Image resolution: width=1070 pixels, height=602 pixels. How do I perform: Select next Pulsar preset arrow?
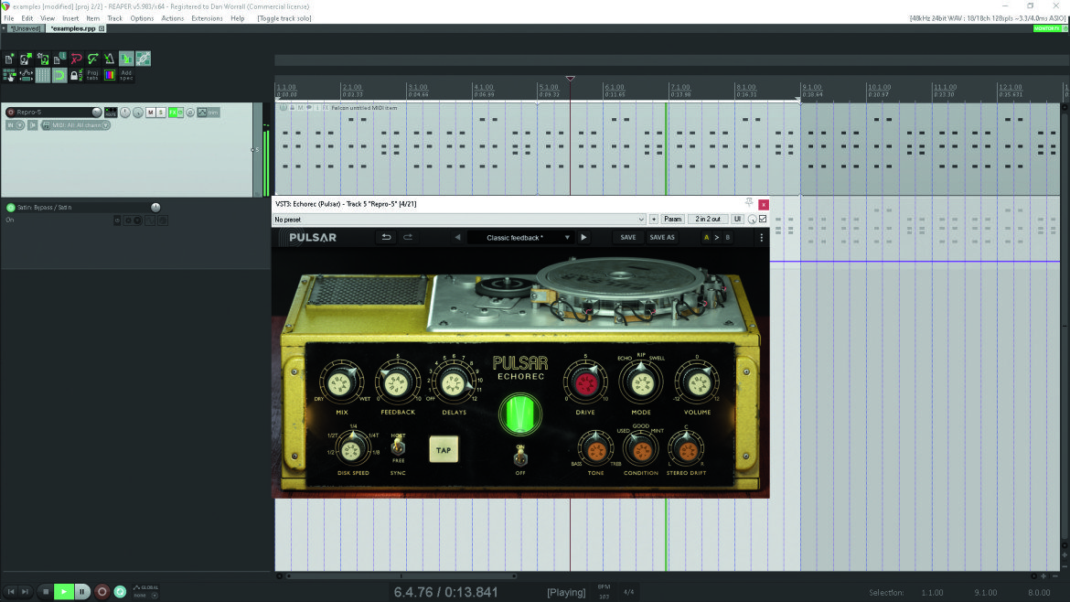tap(583, 238)
